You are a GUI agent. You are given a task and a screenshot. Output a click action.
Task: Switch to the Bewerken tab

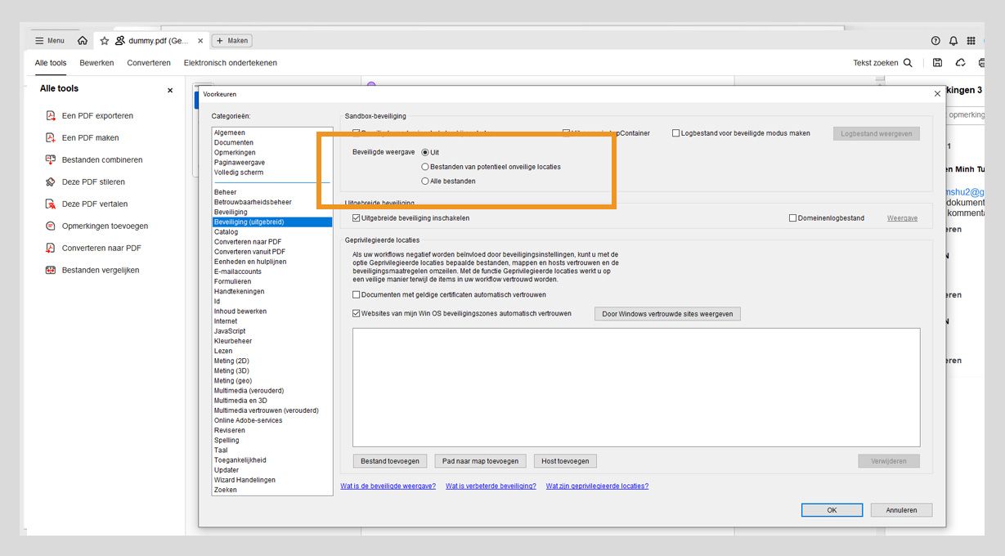(x=96, y=62)
